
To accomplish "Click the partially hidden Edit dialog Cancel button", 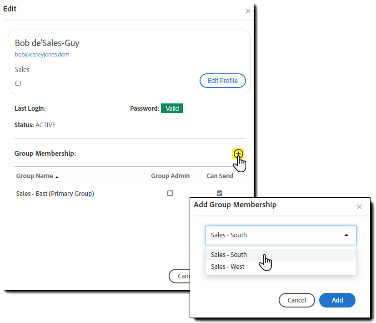I will [179, 276].
